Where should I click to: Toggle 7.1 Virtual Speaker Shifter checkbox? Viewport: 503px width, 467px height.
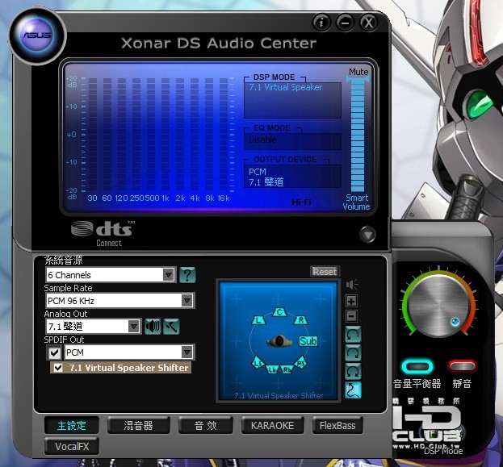(58, 368)
